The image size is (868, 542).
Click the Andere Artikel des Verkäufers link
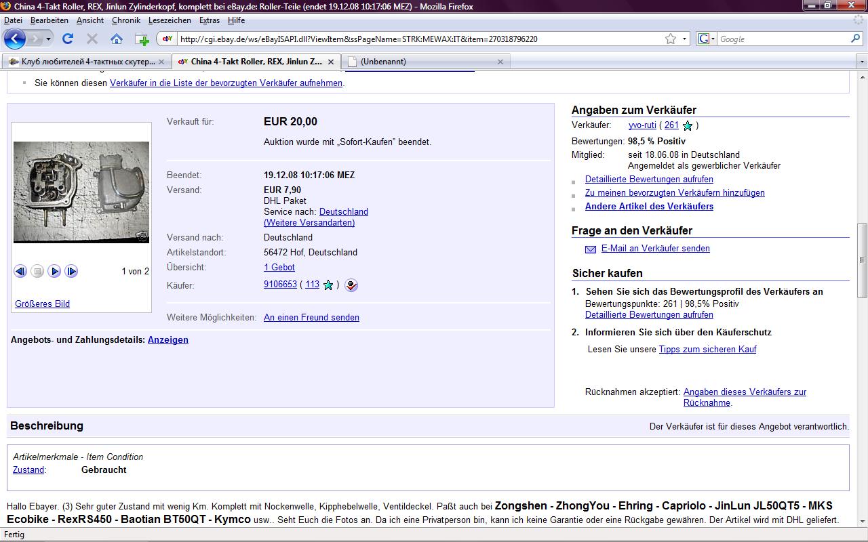point(649,207)
